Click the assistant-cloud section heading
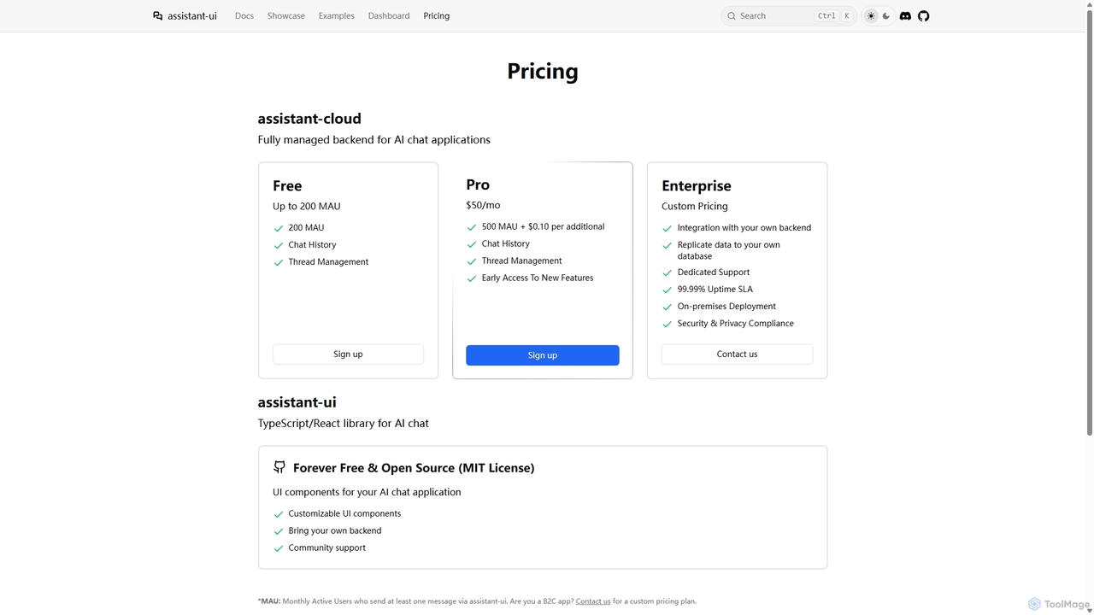This screenshot has height=615, width=1094. pos(309,119)
